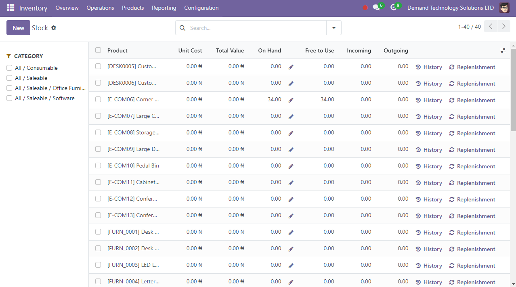
Task: Click the user avatar in top bar
Action: (504, 8)
